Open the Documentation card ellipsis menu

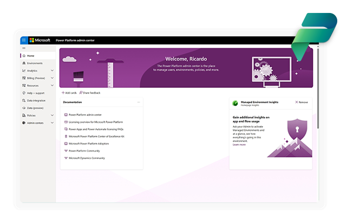point(139,102)
